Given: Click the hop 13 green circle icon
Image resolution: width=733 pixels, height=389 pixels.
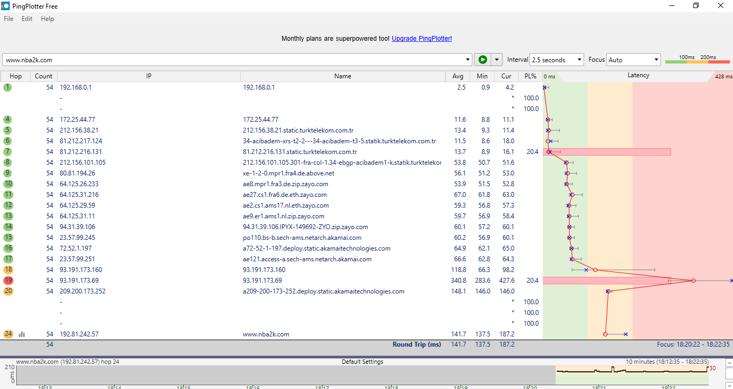Looking at the screenshot, I should pyautogui.click(x=8, y=216).
